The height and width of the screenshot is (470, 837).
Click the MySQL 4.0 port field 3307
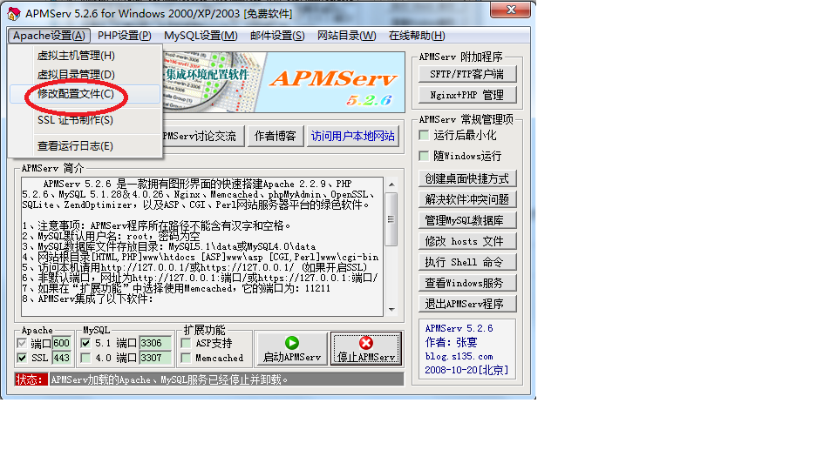pyautogui.click(x=155, y=358)
